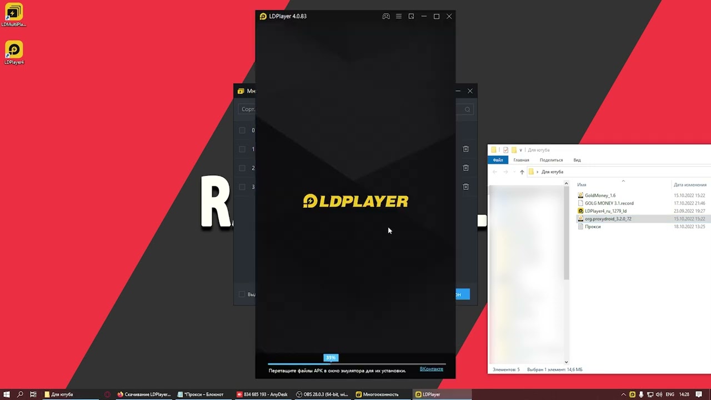Click the properties icon in Explorer title bar
Viewport: 711px width, 400px height.
coord(505,150)
